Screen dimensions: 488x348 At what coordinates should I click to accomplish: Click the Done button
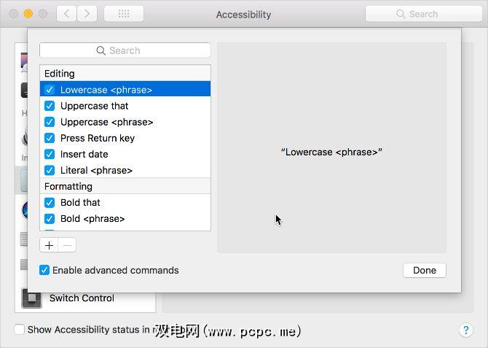(424, 270)
